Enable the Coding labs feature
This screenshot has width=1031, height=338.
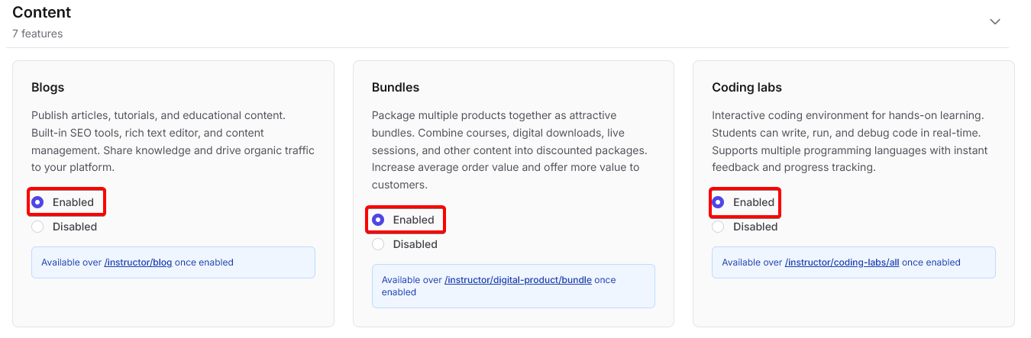tap(718, 202)
